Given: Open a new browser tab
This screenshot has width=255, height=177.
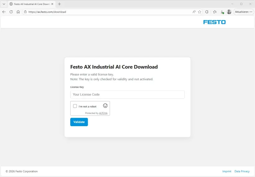Looking at the screenshot, I should click(59, 4).
